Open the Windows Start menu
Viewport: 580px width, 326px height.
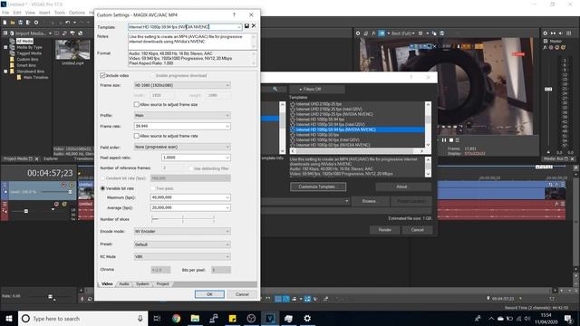coord(9,318)
